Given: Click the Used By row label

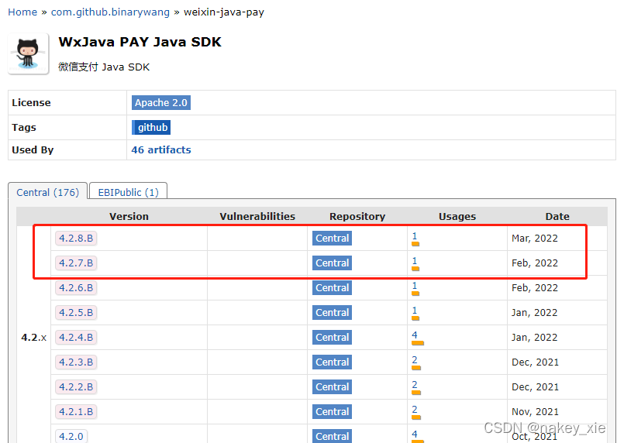Looking at the screenshot, I should [x=33, y=149].
